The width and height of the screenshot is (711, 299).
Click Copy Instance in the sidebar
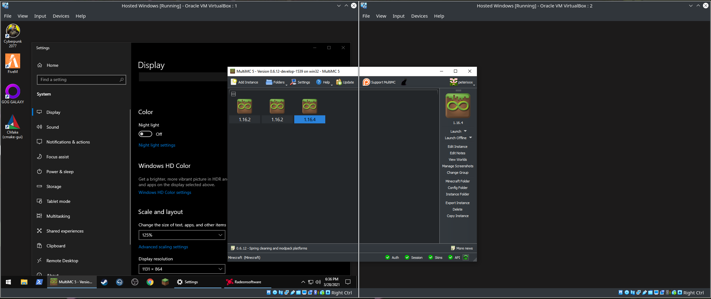[x=457, y=216]
